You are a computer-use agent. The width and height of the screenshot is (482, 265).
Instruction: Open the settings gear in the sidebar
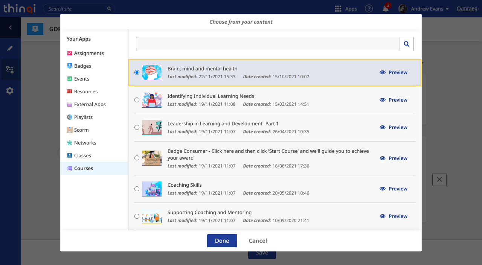10,91
